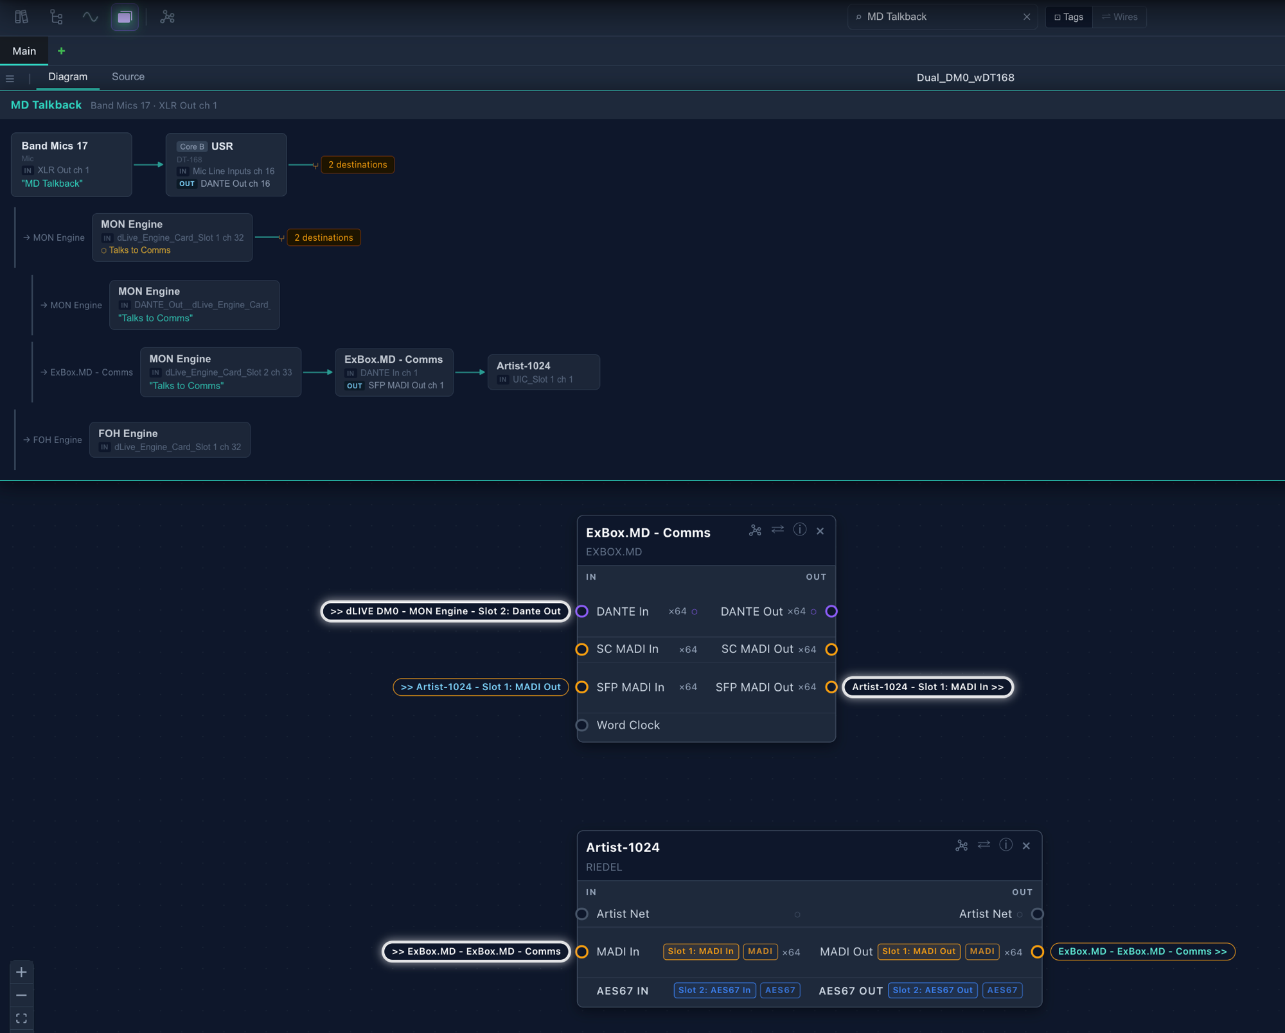Select the Core B USR node card
Image resolution: width=1285 pixels, height=1033 pixels.
[x=226, y=164]
